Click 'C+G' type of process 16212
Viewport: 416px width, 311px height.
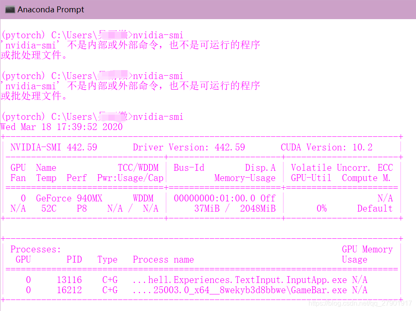[x=110, y=290]
